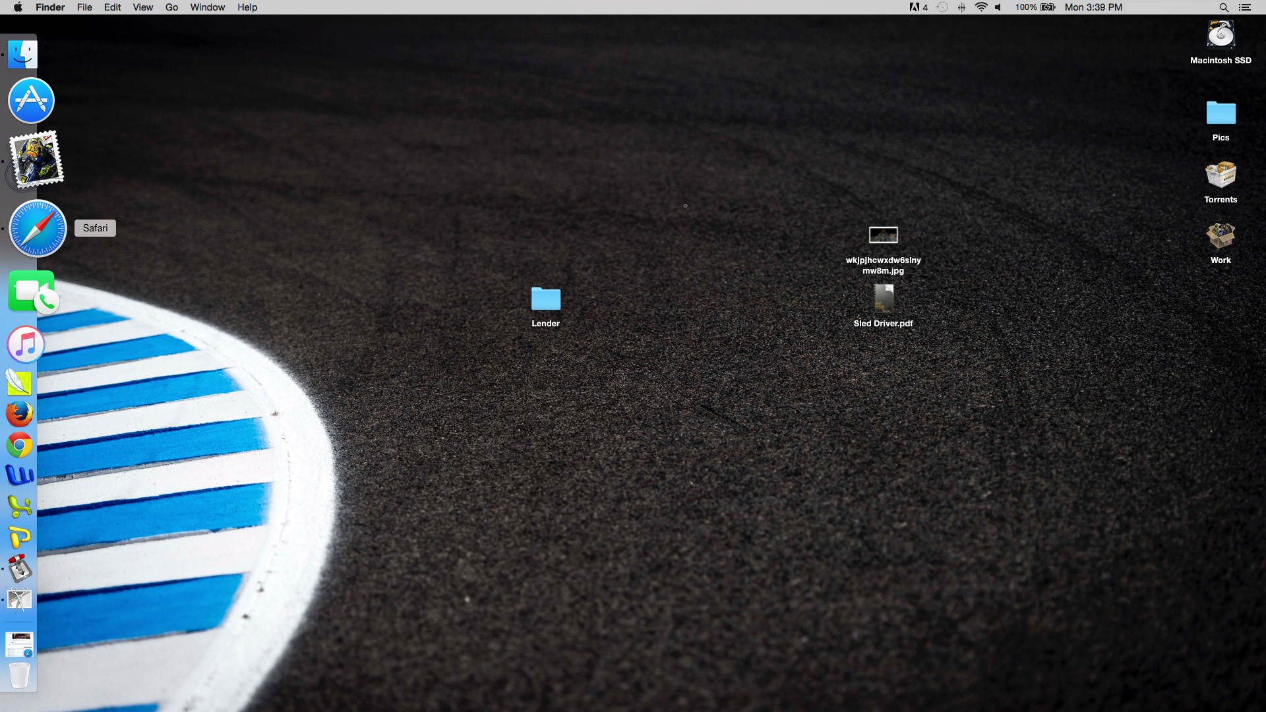Open Spotlight search
Viewport: 1266px width, 712px height.
point(1224,7)
